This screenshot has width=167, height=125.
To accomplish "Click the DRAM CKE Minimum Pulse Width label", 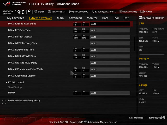I will [25, 69].
